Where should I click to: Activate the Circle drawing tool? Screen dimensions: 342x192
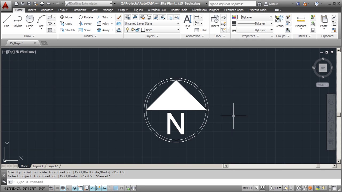pyautogui.click(x=30, y=20)
